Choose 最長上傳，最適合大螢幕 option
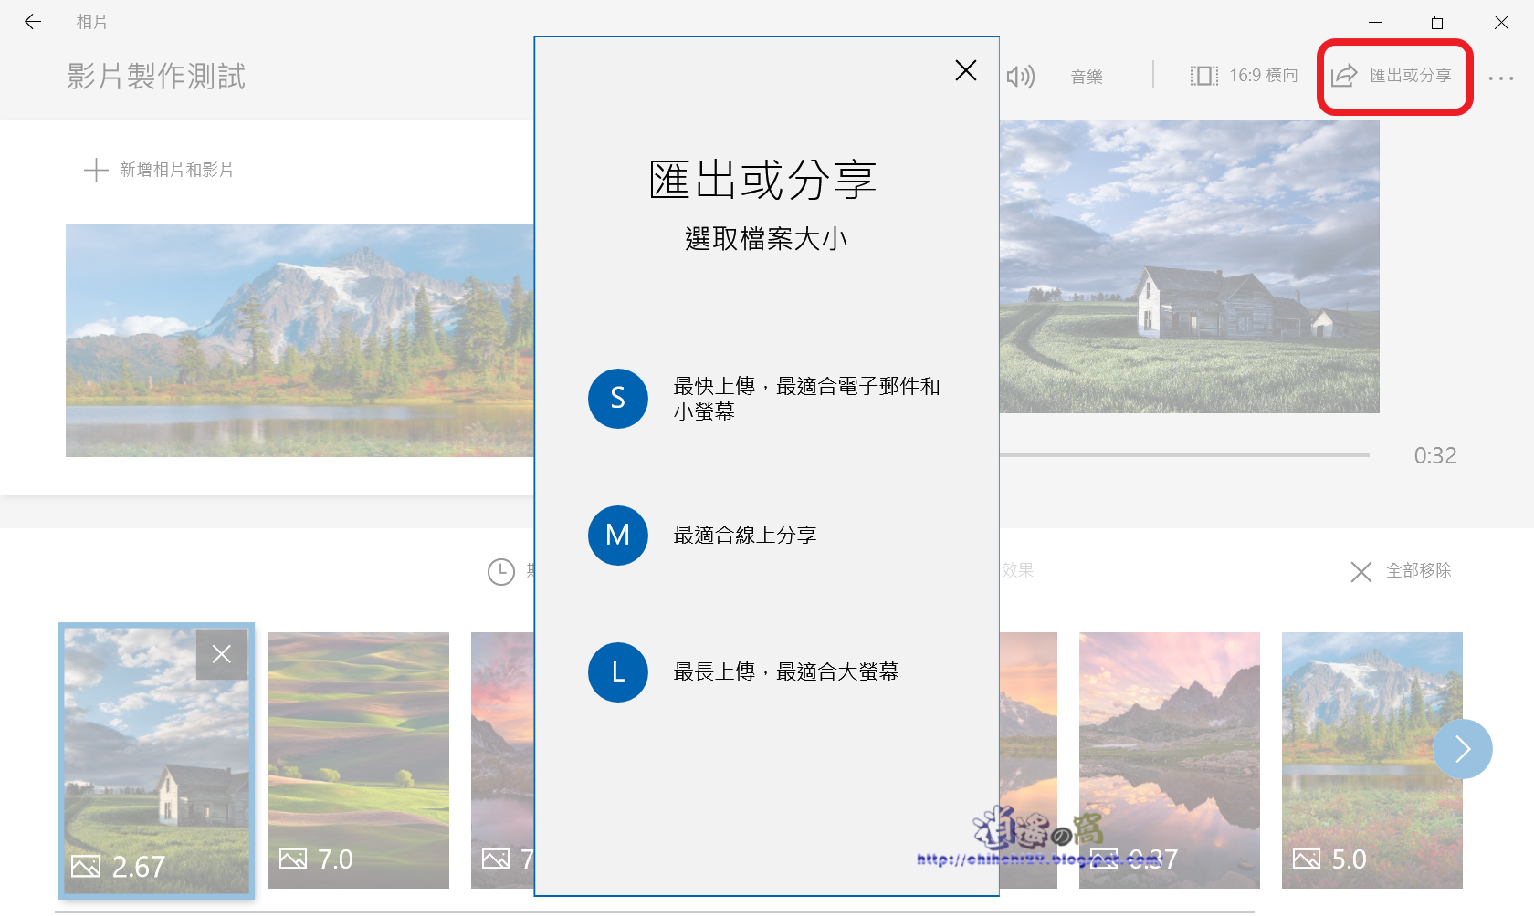The width and height of the screenshot is (1534, 916). coord(786,672)
